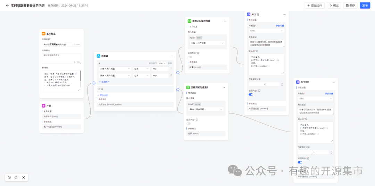
Task: Click the 当前时间 {time} variable
Action: point(61,117)
